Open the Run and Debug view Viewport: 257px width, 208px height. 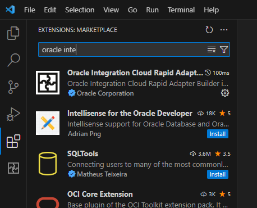pos(13,114)
